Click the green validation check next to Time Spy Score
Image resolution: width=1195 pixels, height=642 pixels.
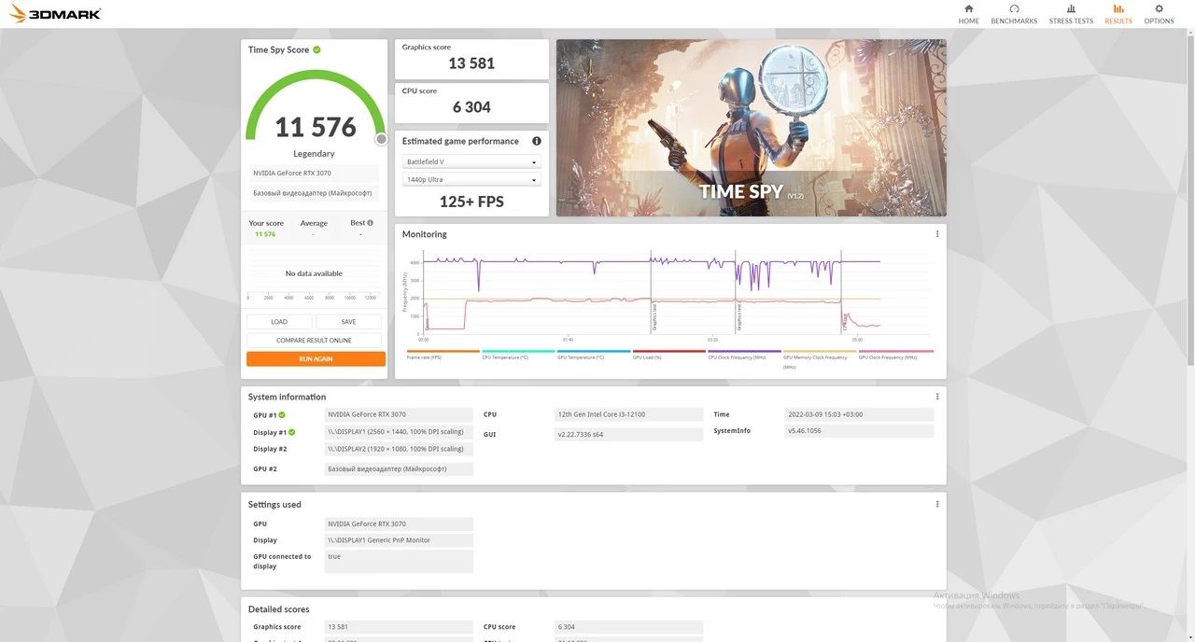click(316, 49)
